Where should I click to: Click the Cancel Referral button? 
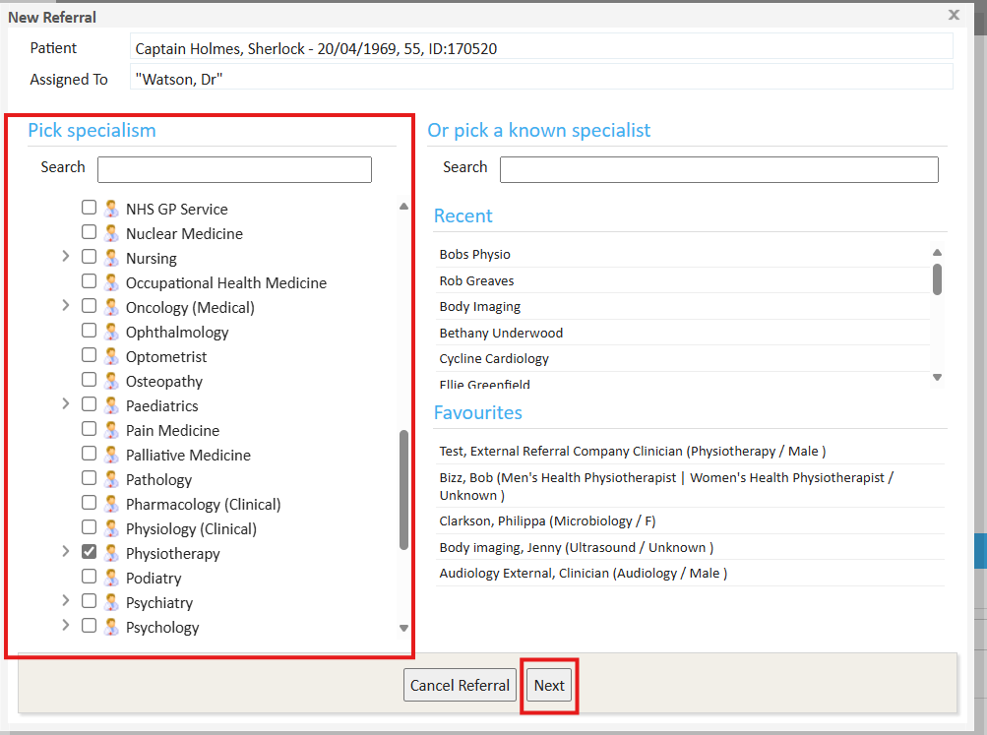click(460, 685)
